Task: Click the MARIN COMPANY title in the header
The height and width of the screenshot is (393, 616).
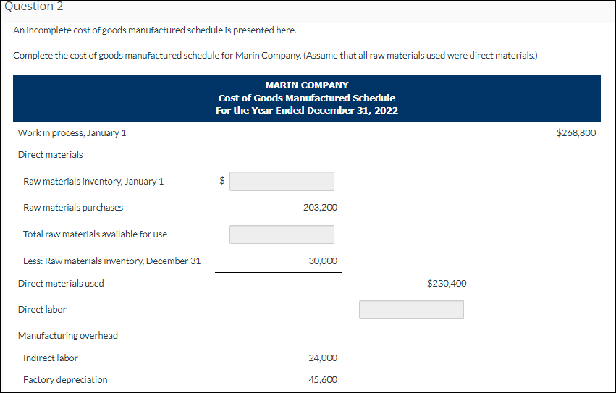Action: [307, 85]
